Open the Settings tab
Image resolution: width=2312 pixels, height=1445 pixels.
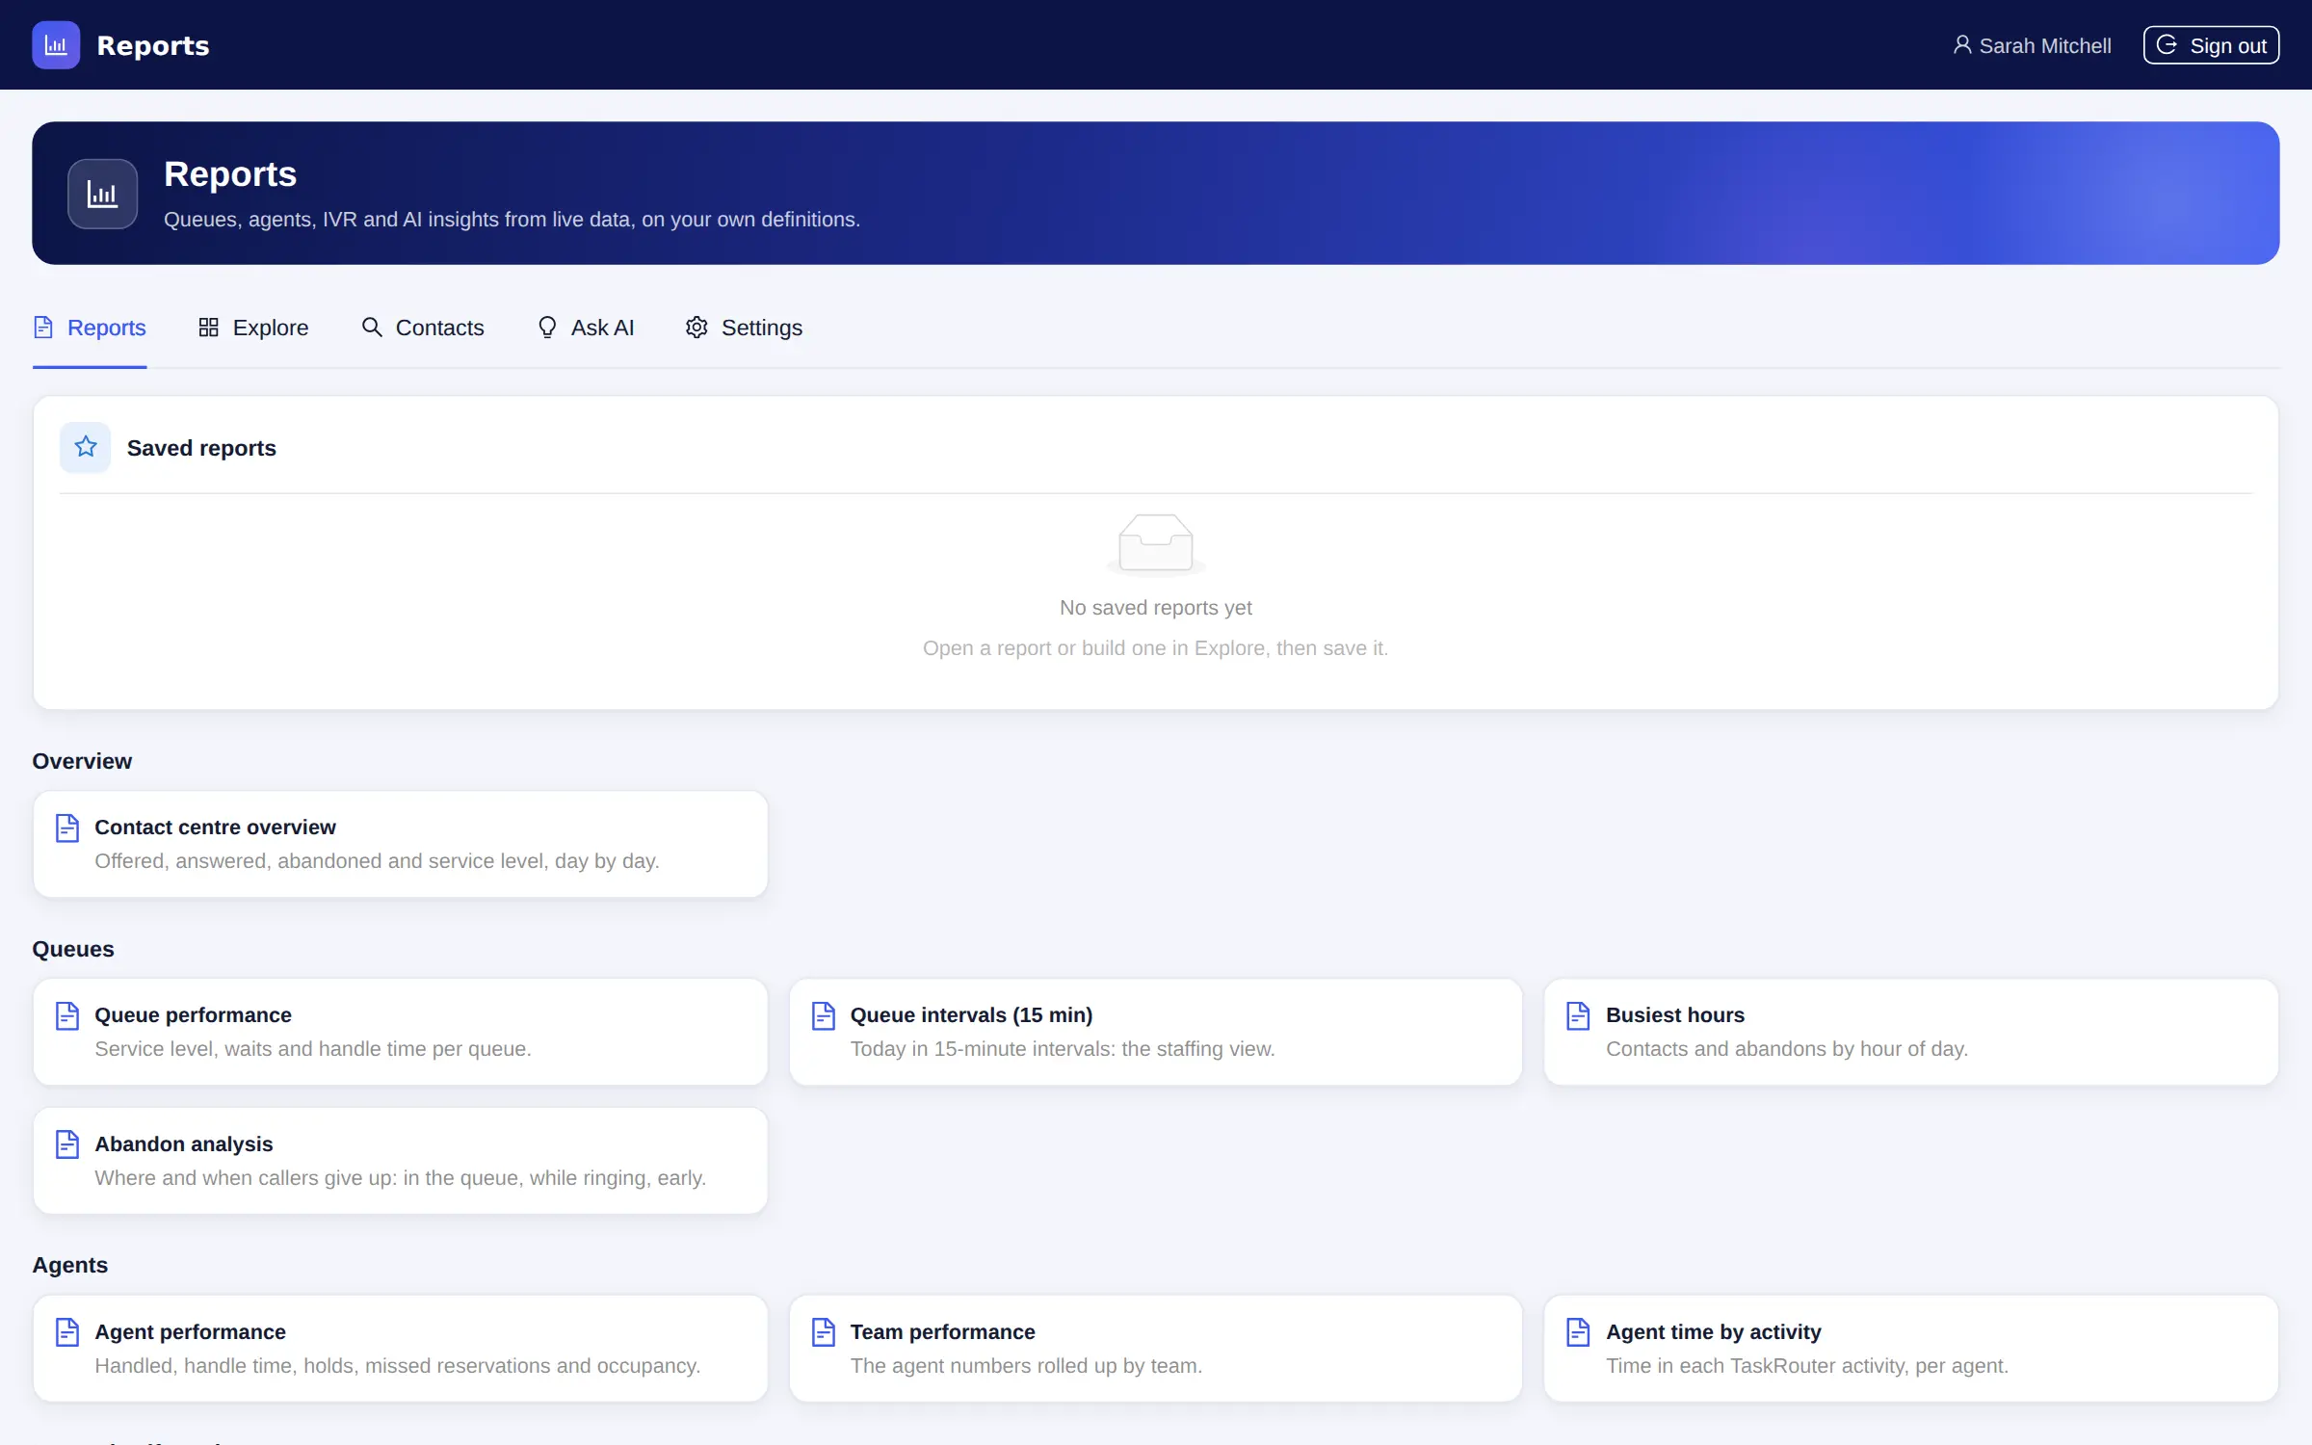744,328
